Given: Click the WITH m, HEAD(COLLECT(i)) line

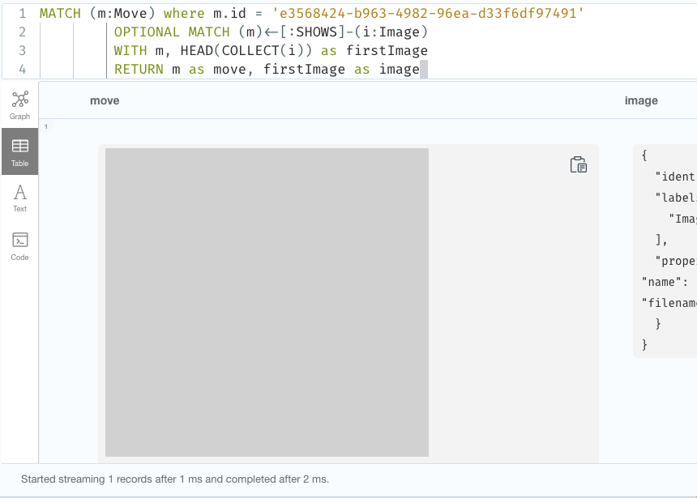Looking at the screenshot, I should pos(271,51).
